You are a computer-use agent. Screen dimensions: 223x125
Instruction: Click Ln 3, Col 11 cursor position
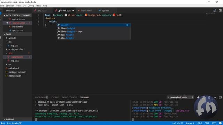[x=178, y=123]
